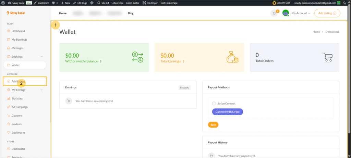Click the Savvy Local logo
This screenshot has width=351, height=158.
click(16, 13)
